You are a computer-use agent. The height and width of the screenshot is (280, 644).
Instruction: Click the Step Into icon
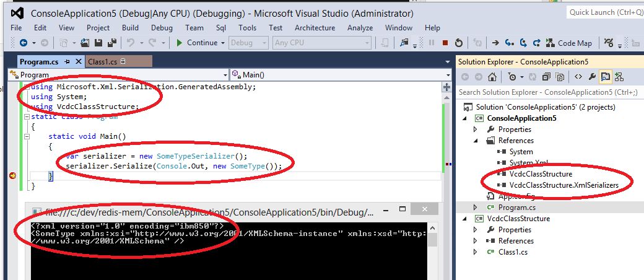pyautogui.click(x=509, y=43)
